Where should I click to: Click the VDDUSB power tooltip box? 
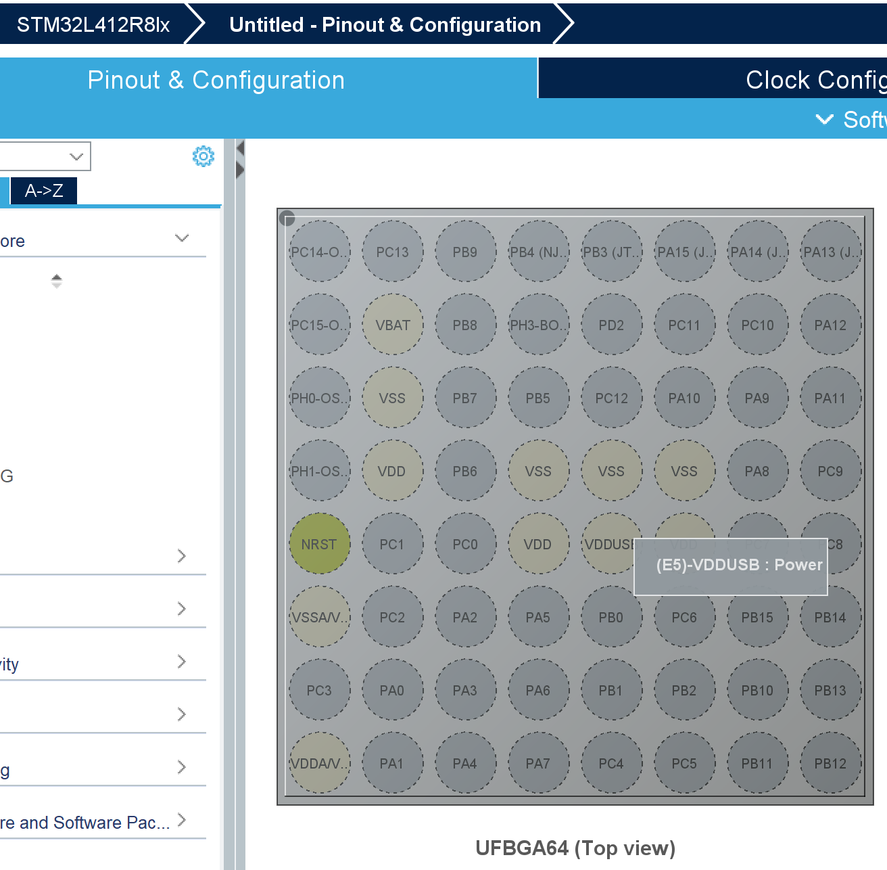tap(730, 566)
